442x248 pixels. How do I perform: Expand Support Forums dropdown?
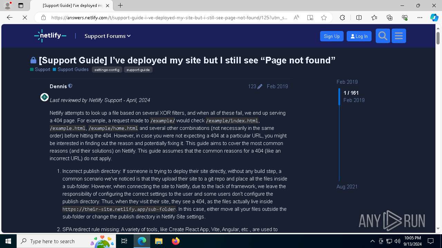107,36
